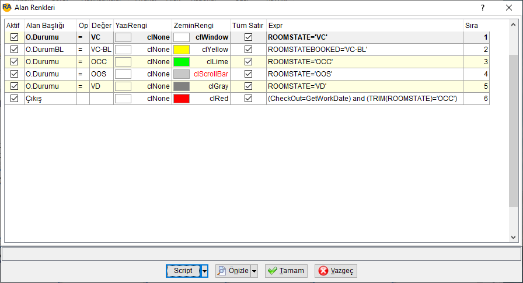
Task: Click the yellow clYellow background swatch
Action: click(182, 50)
